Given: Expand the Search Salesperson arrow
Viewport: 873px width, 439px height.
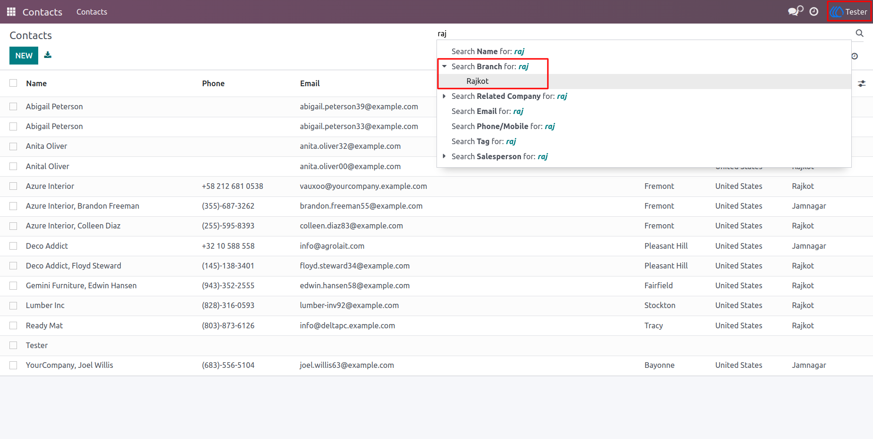Looking at the screenshot, I should pos(444,156).
